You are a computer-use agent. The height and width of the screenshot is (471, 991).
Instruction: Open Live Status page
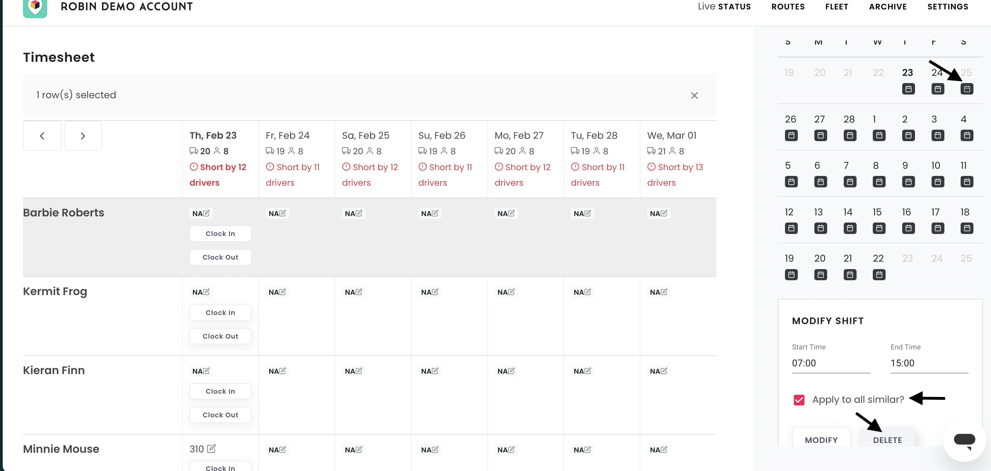coord(724,6)
